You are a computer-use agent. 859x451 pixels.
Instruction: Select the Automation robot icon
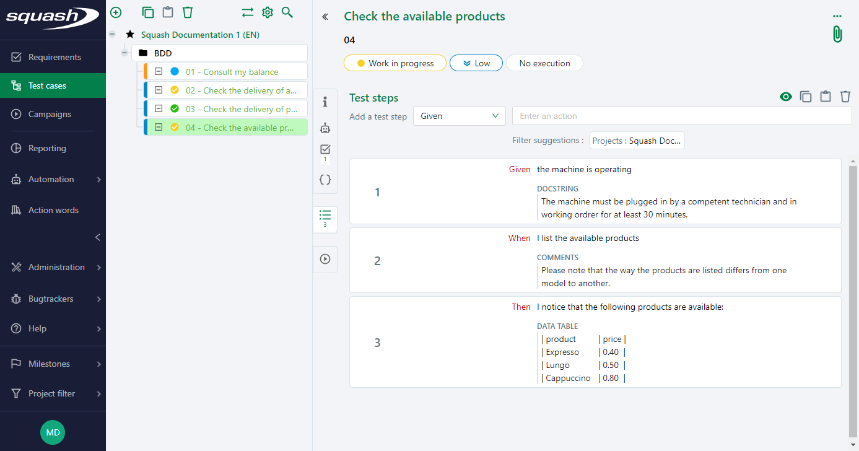(325, 128)
